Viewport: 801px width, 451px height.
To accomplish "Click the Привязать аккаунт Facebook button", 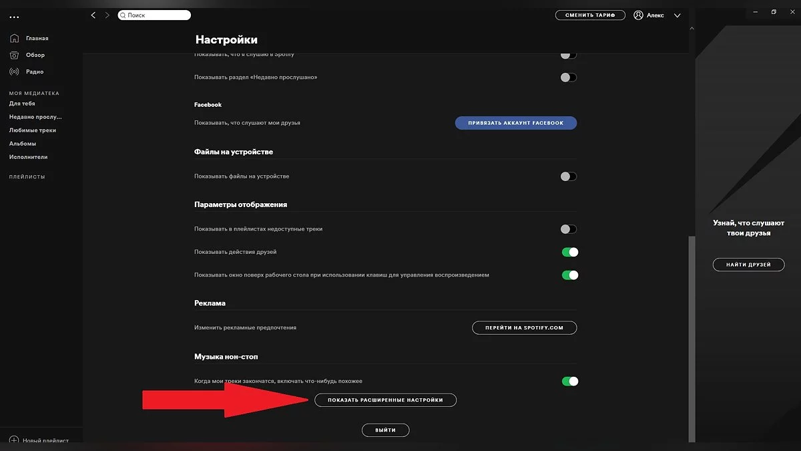I will pos(515,123).
